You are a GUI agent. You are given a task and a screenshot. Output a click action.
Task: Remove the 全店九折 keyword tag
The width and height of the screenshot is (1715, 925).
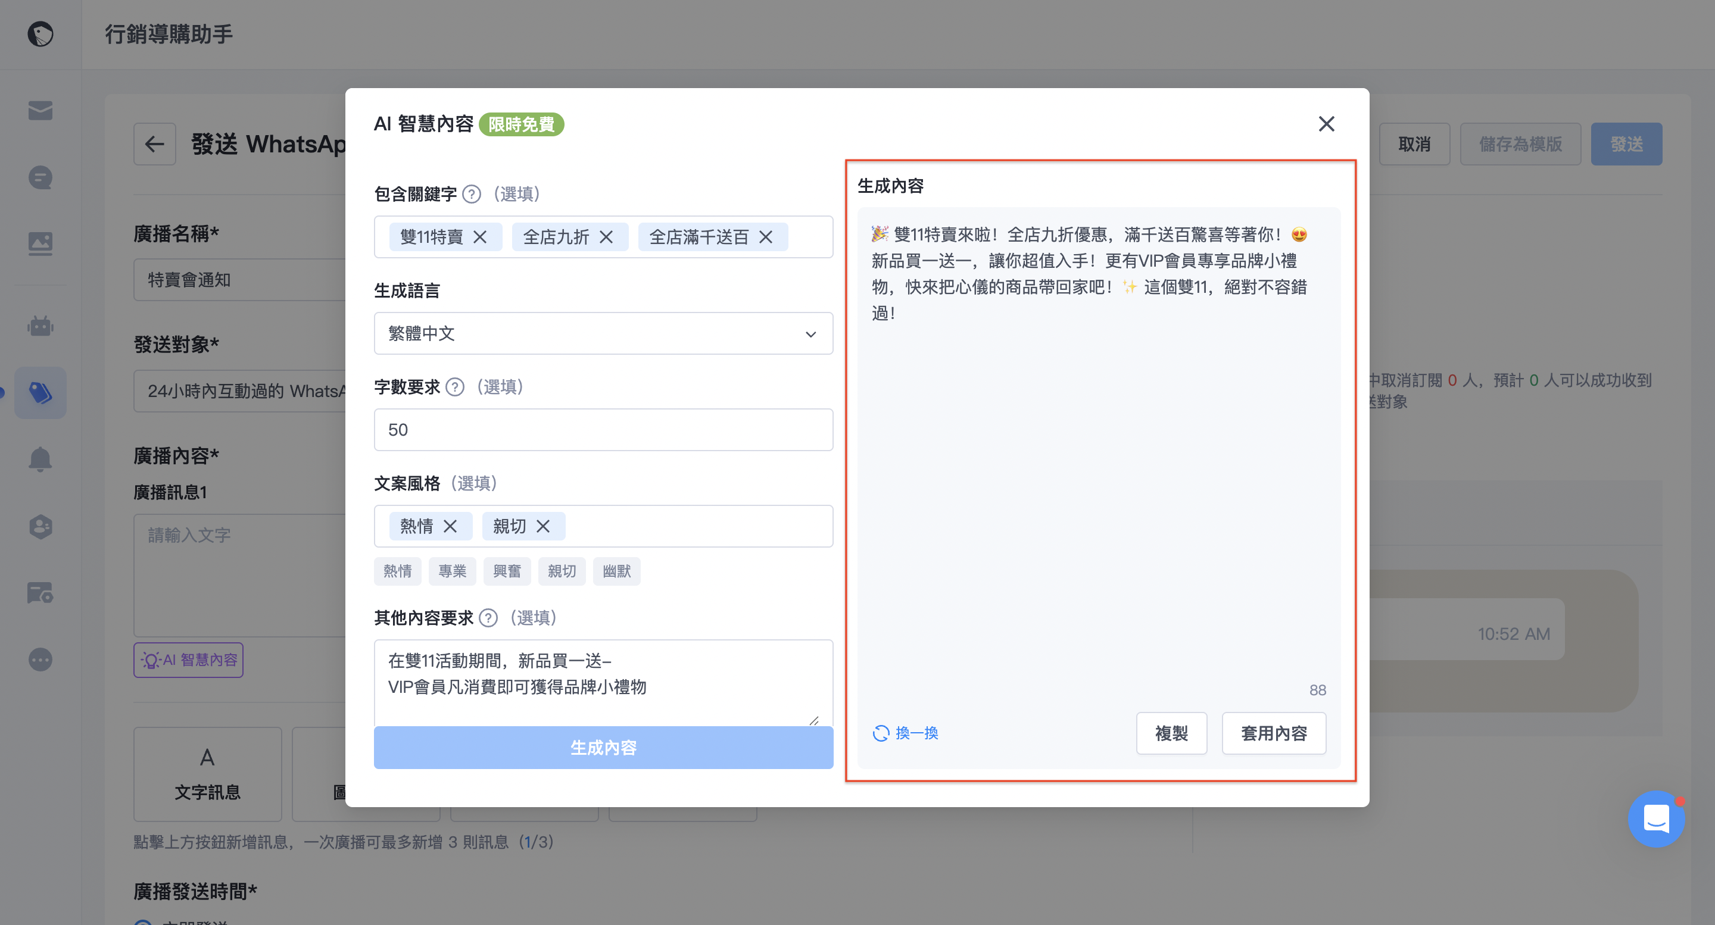pos(606,237)
